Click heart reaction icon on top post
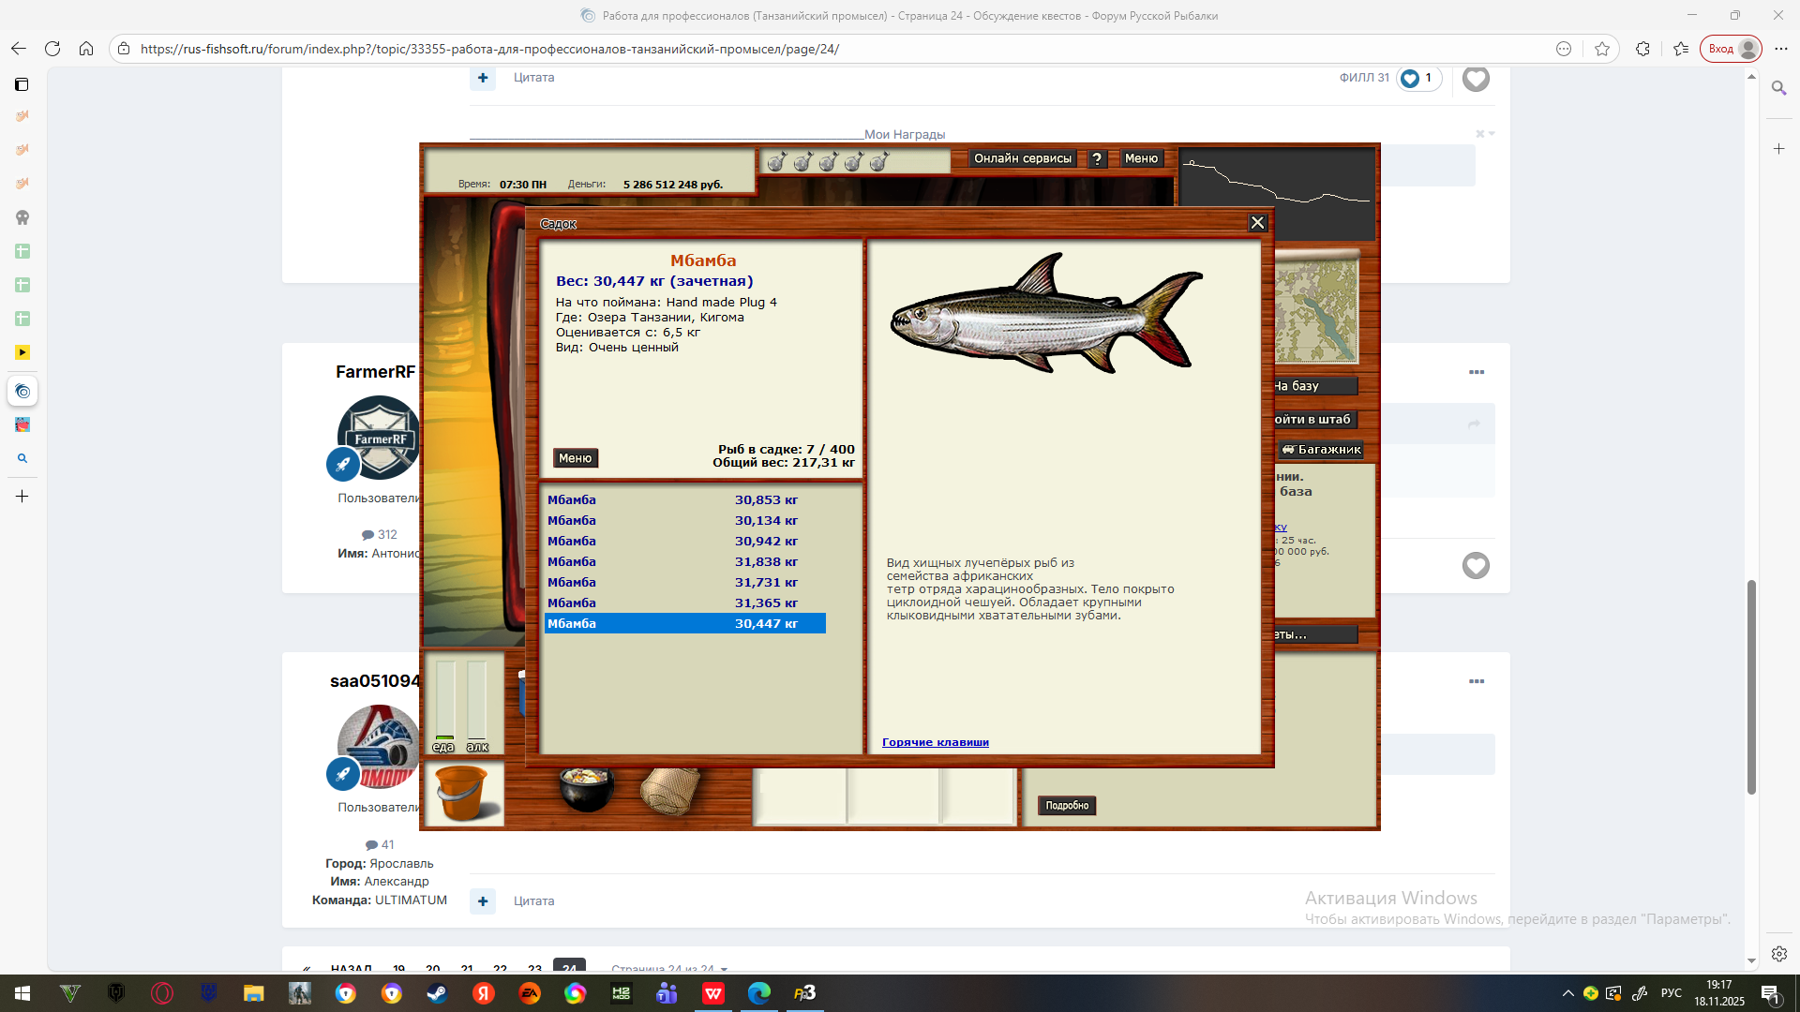Viewport: 1800px width, 1012px height. [x=1475, y=79]
